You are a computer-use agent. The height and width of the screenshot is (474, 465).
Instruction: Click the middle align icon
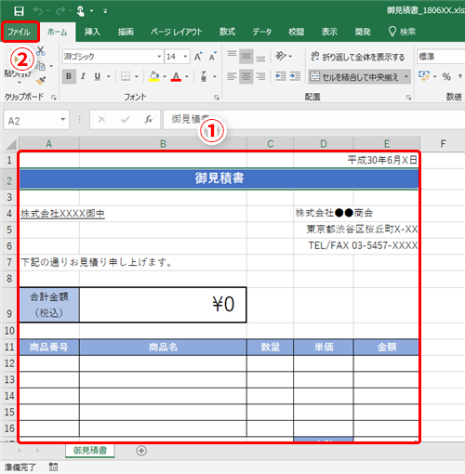246,57
